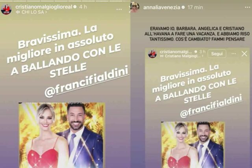252x168 pixels.
Task: Open the couple photo in left story
Action: 62,135
